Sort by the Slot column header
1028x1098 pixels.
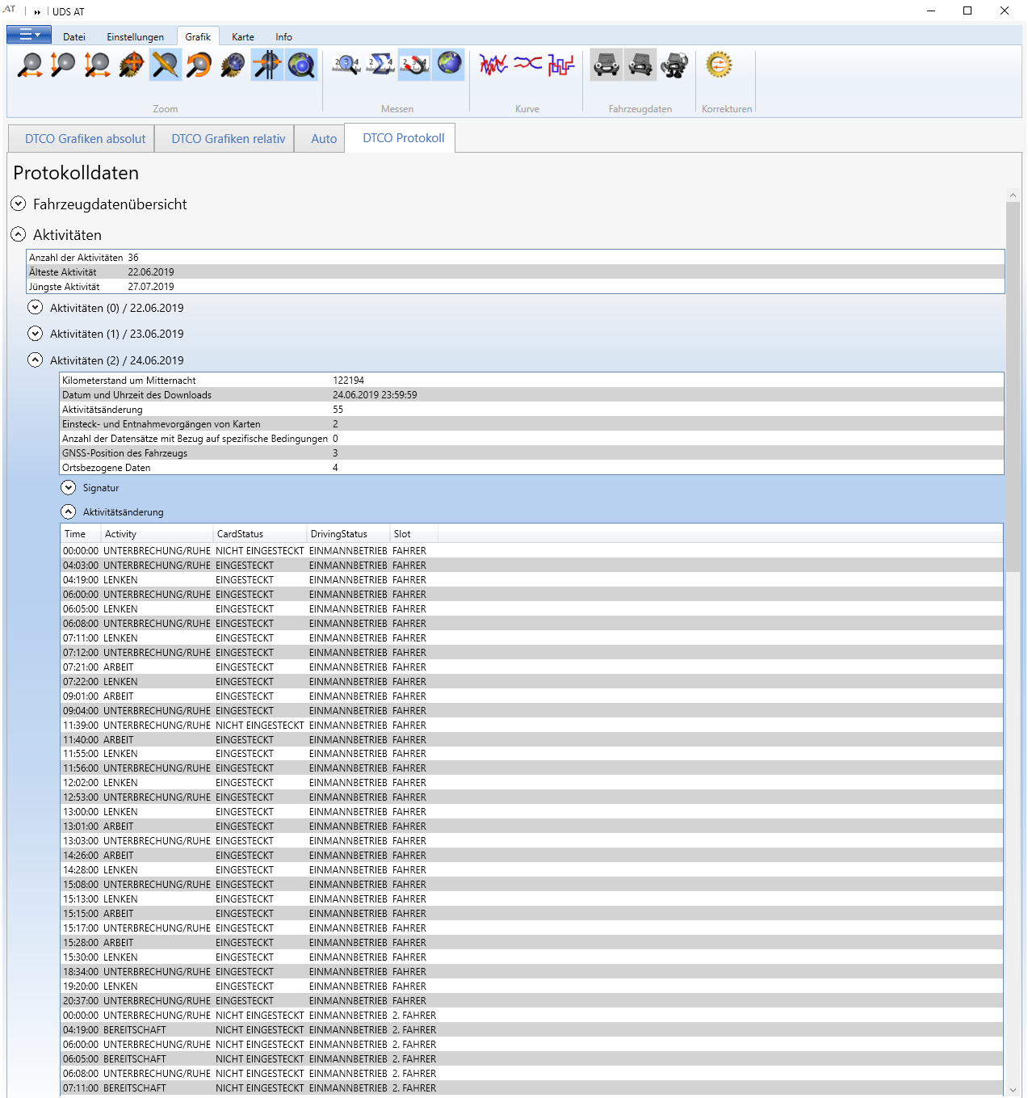(414, 534)
